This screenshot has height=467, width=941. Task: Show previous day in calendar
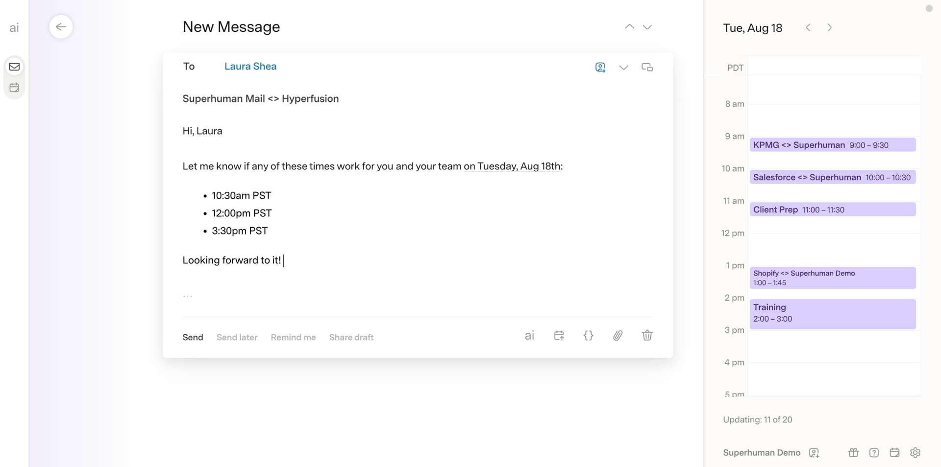click(808, 28)
